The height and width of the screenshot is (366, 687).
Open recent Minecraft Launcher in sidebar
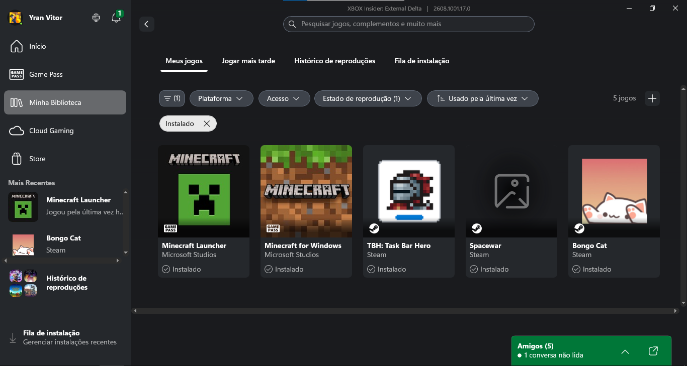point(65,206)
